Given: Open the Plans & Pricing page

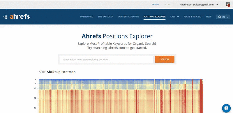Looking at the screenshot, I should coord(193,17).
